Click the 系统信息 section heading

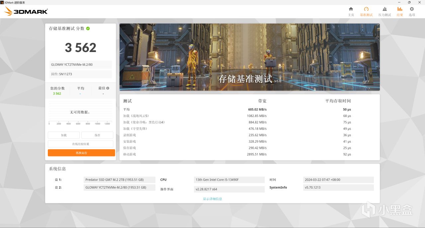tap(57, 169)
